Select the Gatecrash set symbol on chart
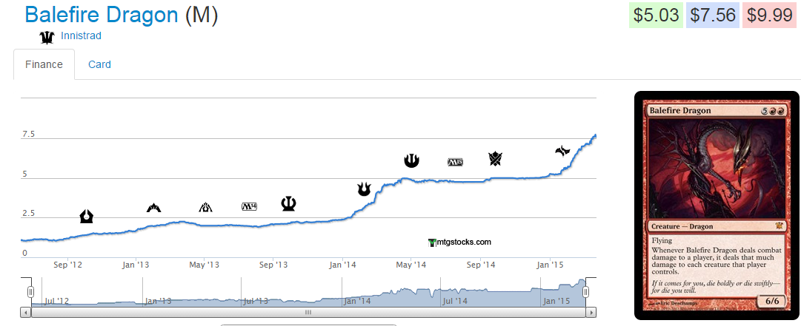Viewport: 801px width, 326px height. [x=154, y=208]
